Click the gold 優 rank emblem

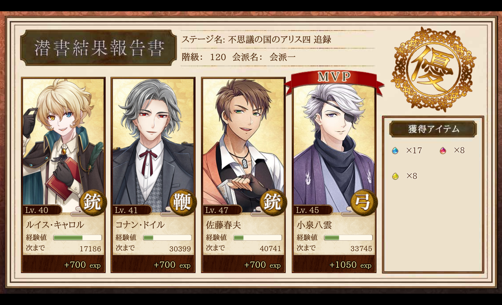433,69
